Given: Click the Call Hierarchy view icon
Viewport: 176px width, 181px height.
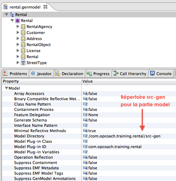Looking at the screenshot, I should [116, 73].
